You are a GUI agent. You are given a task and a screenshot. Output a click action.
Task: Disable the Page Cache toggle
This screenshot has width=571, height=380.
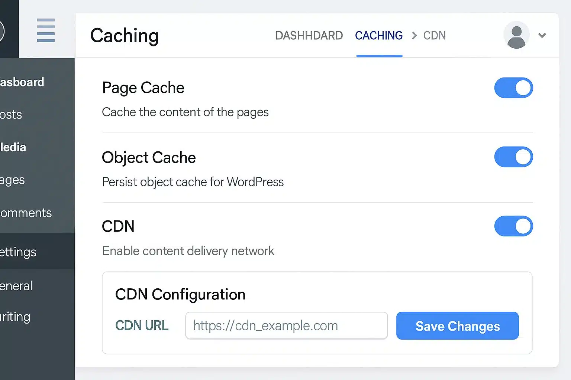pyautogui.click(x=513, y=88)
